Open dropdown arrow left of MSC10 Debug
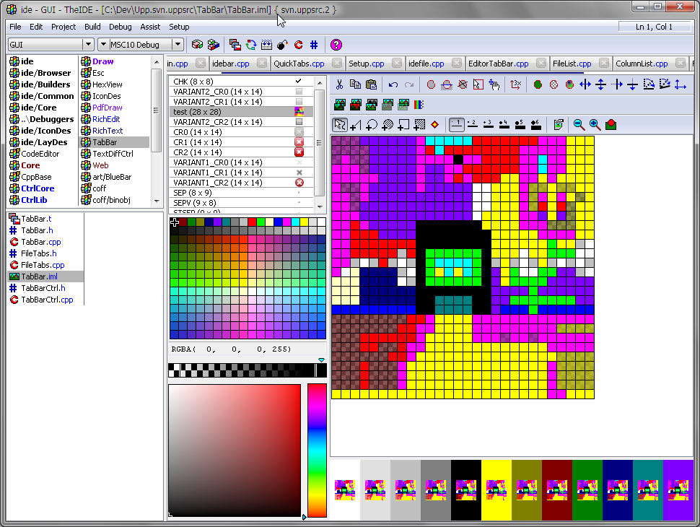 103,45
